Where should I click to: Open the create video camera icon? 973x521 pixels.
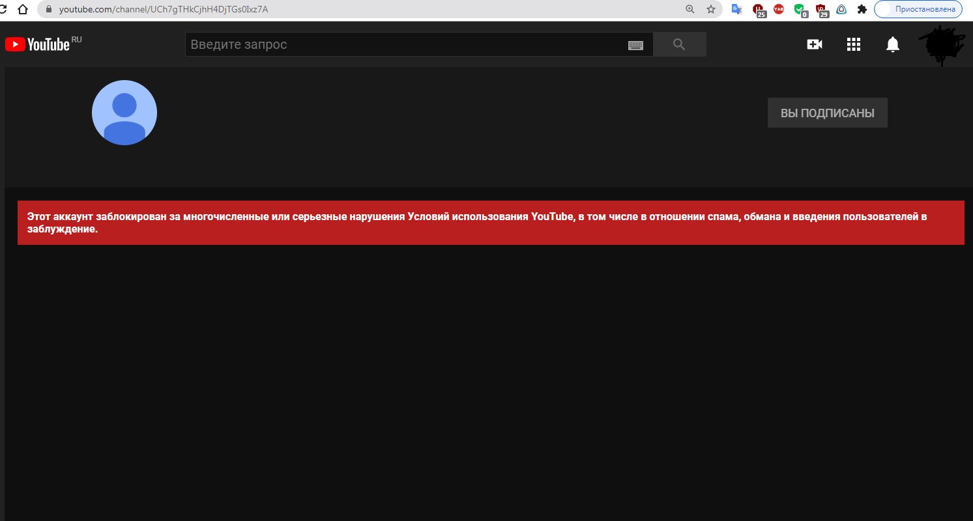815,44
